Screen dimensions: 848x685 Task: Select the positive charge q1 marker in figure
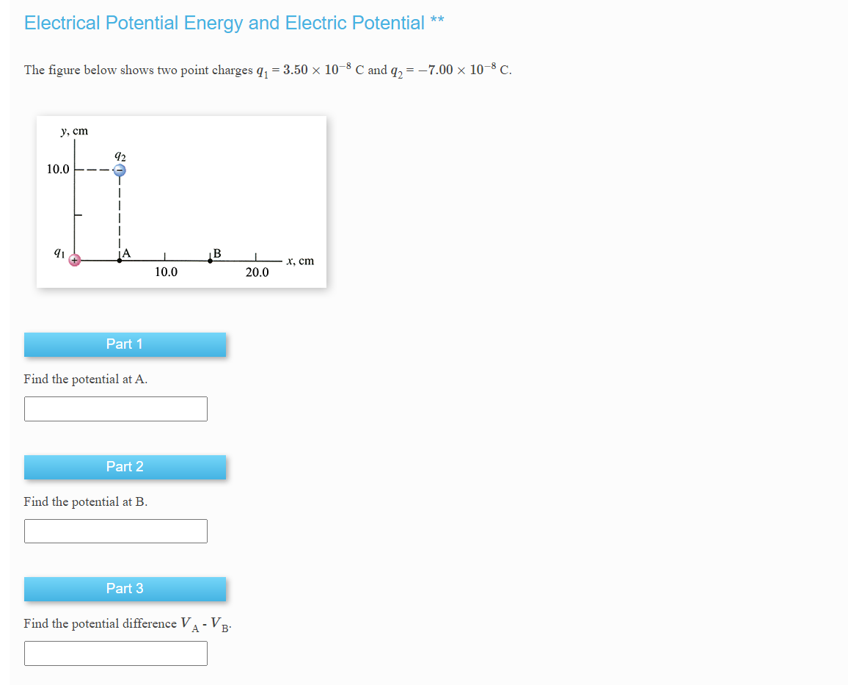pos(76,260)
